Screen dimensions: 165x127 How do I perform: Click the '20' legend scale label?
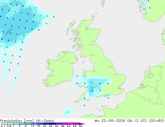(45, 126)
